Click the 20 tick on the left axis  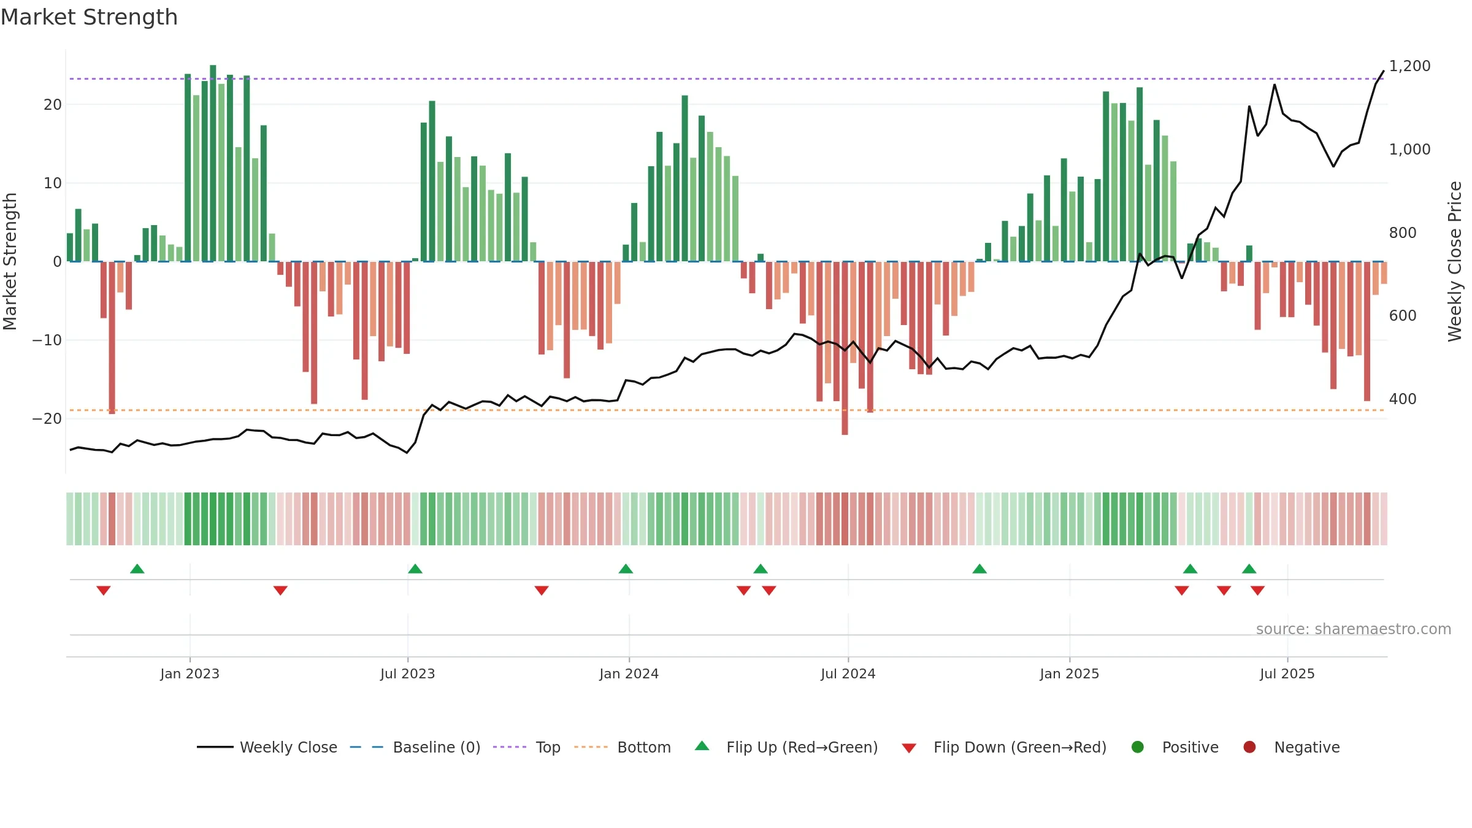click(53, 105)
